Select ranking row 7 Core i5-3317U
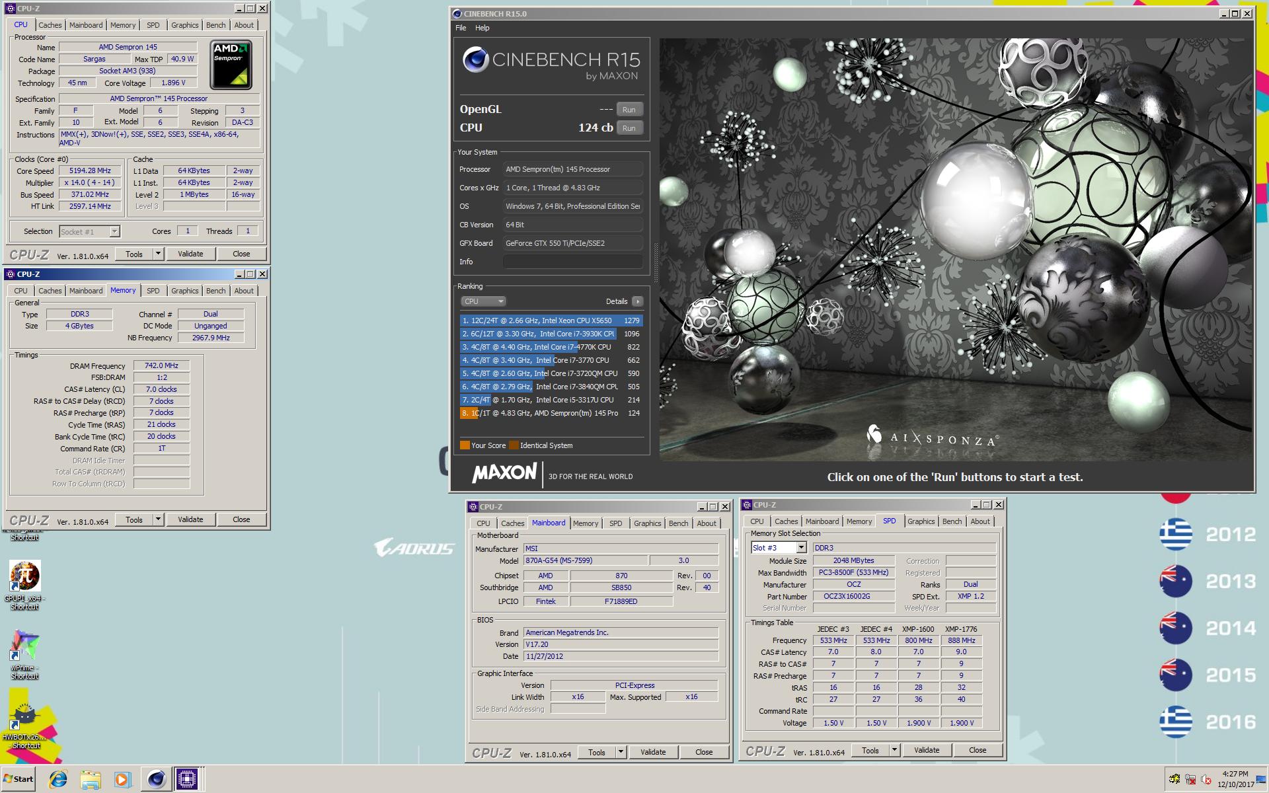This screenshot has width=1269, height=793. [551, 400]
